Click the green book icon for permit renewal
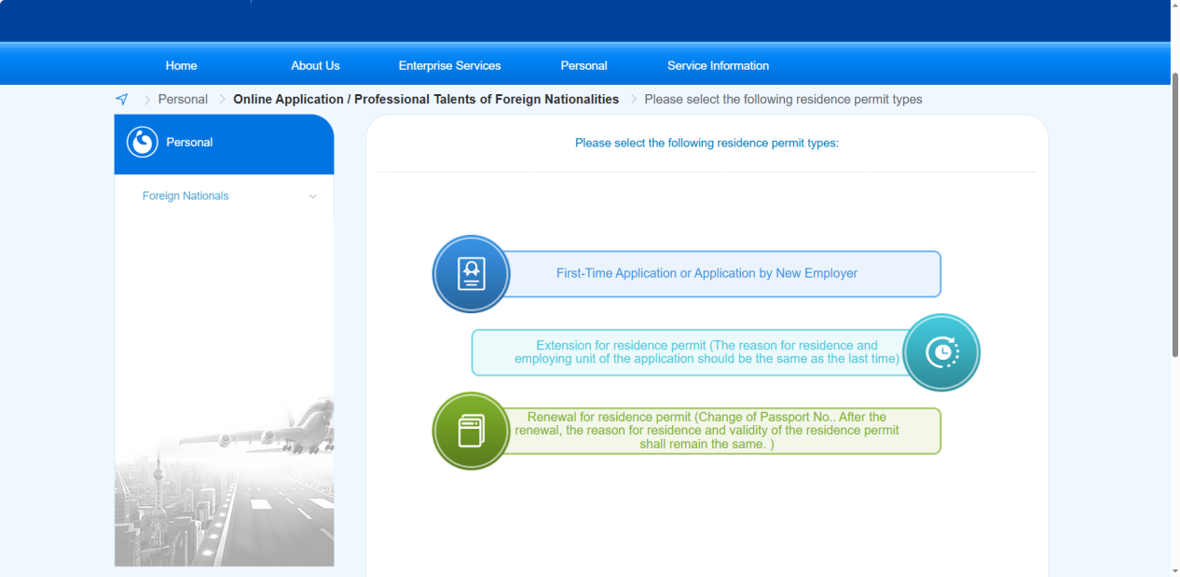Screen dimensions: 1180x577 472,431
